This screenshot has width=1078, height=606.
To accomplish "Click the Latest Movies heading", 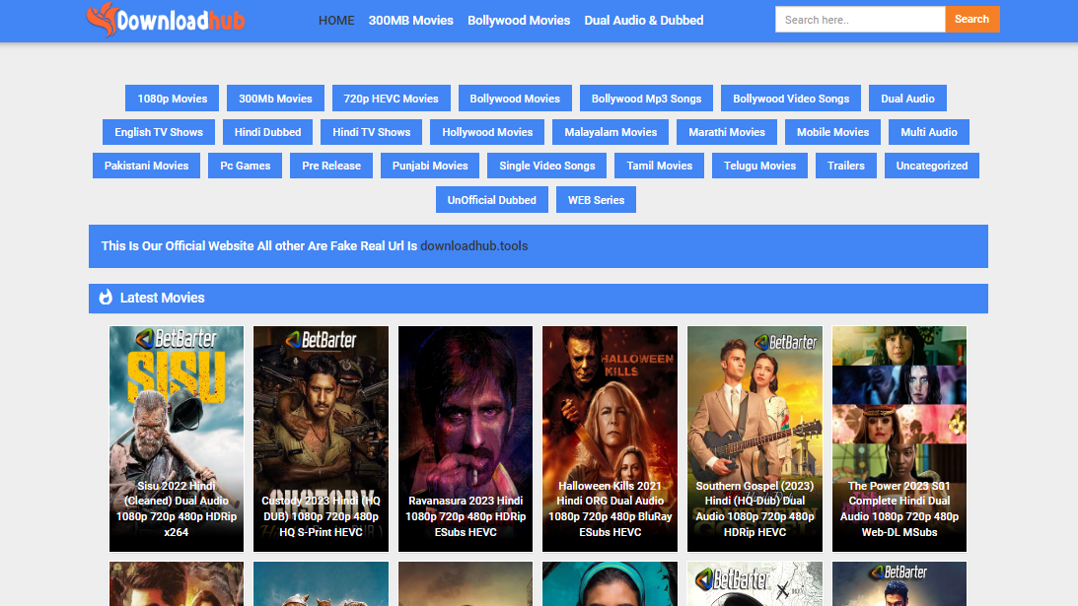I will pyautogui.click(x=163, y=298).
